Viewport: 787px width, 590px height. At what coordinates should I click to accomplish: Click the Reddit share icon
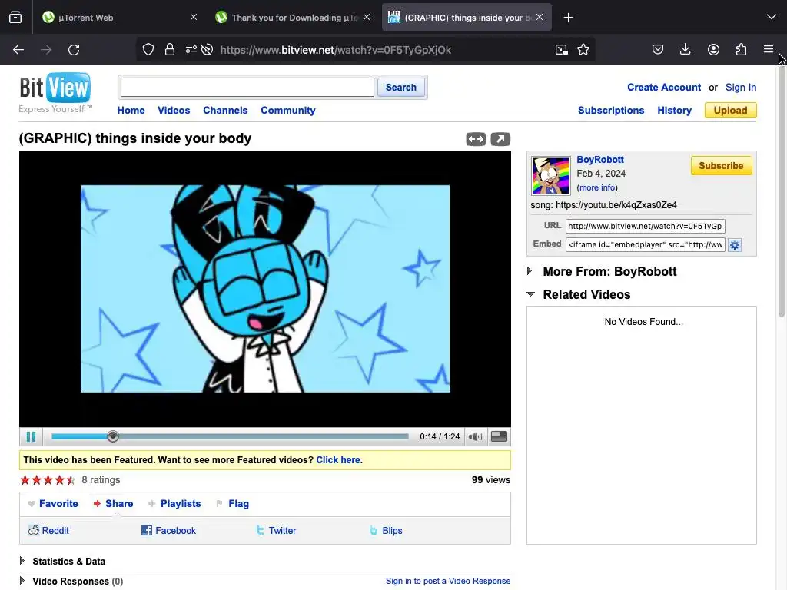click(33, 530)
